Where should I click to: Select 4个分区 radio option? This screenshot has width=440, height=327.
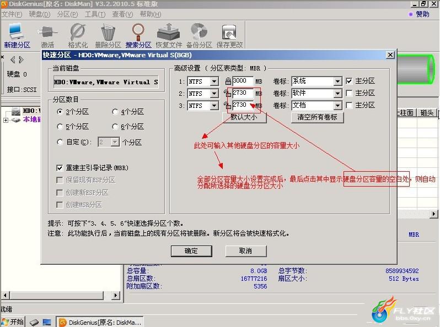click(115, 112)
